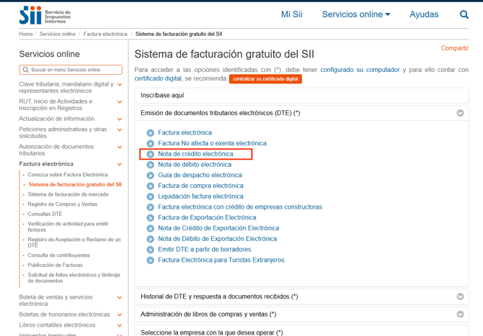
Task: Click arrow icon beside Liquidación factura electrónica
Action: [151, 196]
